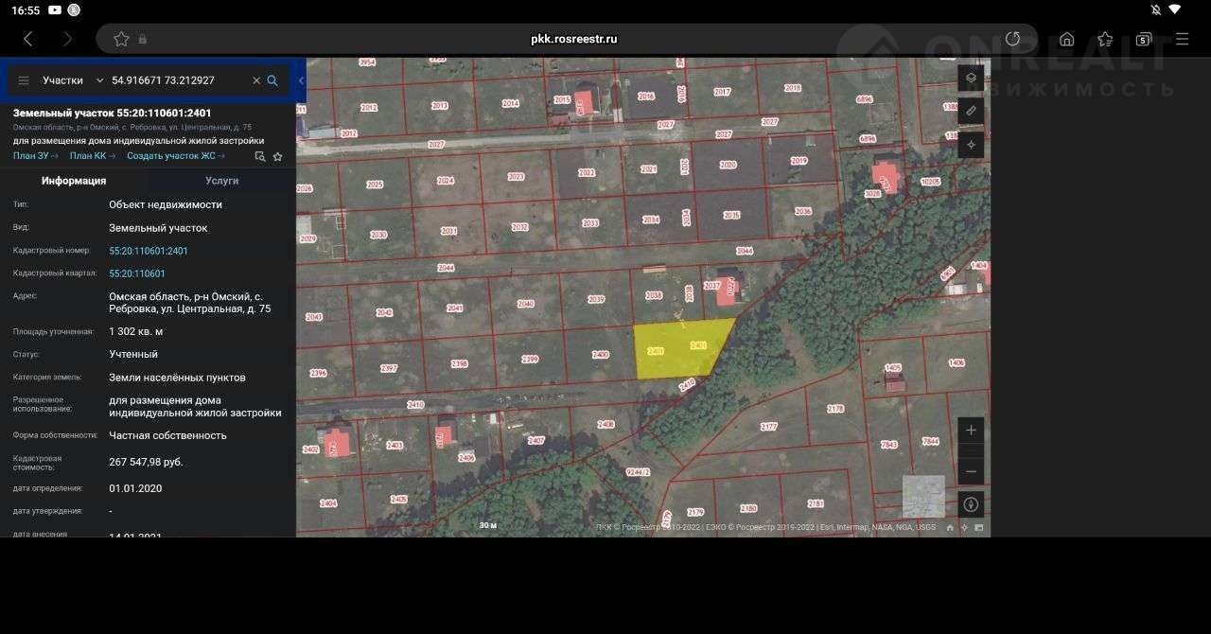Switch basemap using the thumbnail preview
The image size is (1211, 634).
(x=922, y=496)
